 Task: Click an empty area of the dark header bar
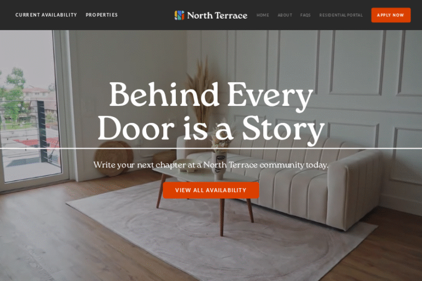145,15
